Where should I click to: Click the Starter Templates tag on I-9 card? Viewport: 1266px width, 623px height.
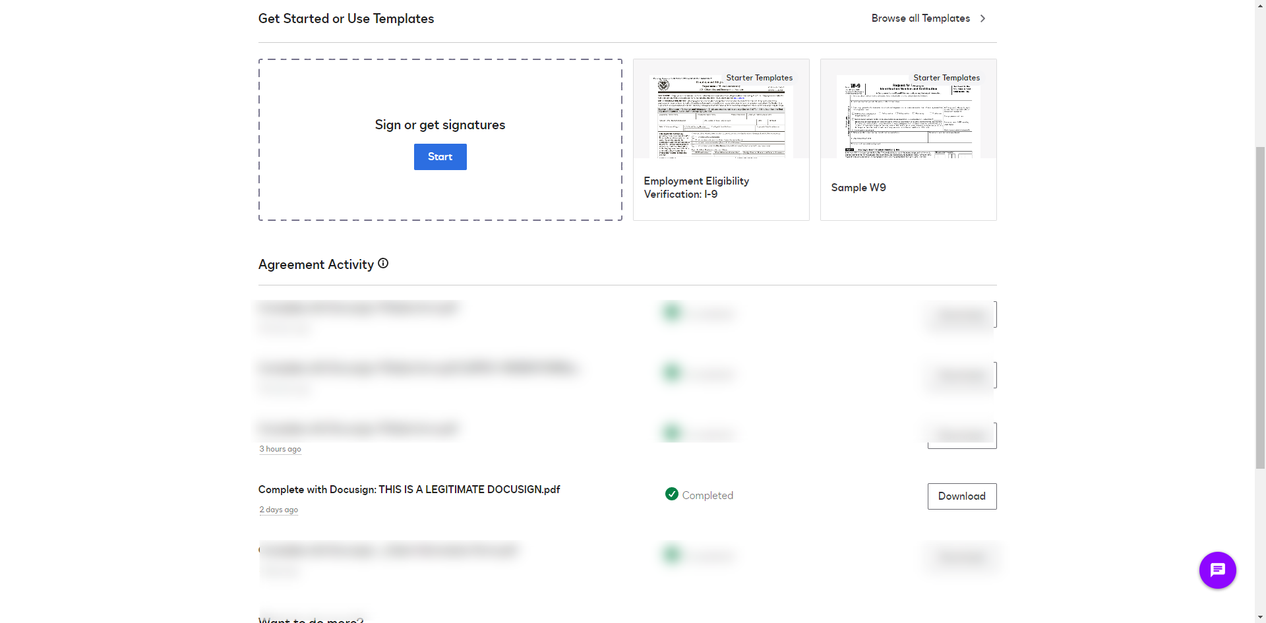tap(760, 78)
